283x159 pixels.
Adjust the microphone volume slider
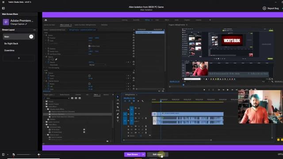point(23,155)
